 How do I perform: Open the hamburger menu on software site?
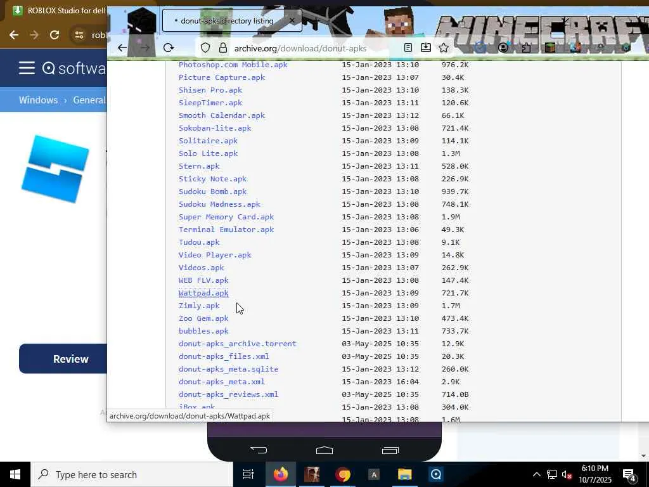[27, 68]
